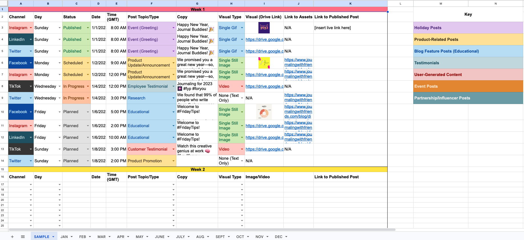Switch to the JAN sheet tab

click(64, 237)
